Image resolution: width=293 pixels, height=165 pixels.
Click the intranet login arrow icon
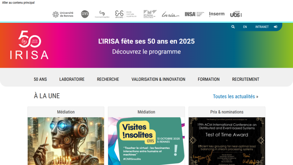[275, 27]
